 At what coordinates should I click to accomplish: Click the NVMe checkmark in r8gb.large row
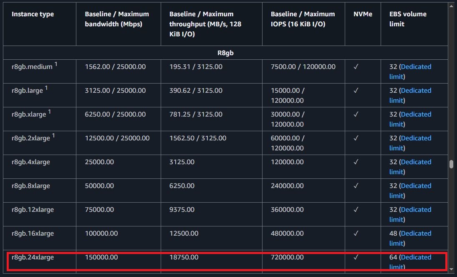click(x=356, y=91)
